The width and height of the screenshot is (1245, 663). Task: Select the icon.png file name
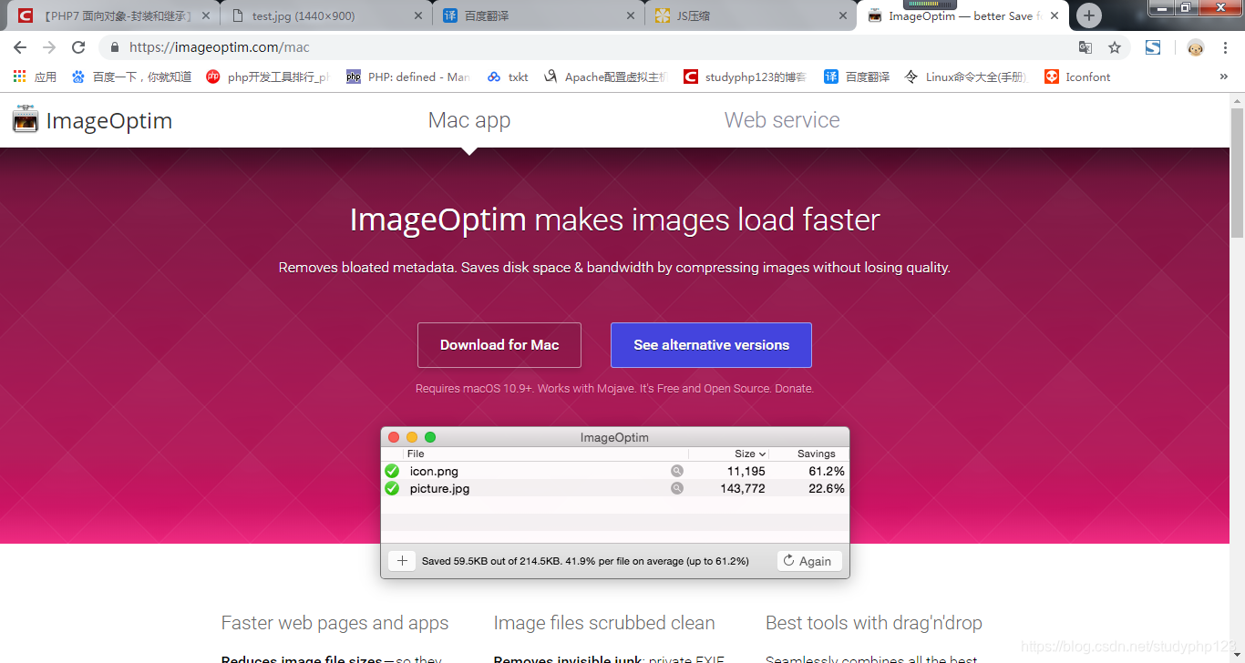coord(434,471)
